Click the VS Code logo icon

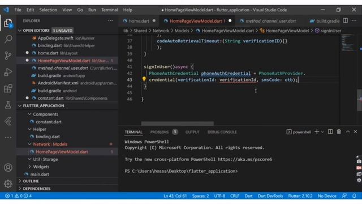coord(6,10)
